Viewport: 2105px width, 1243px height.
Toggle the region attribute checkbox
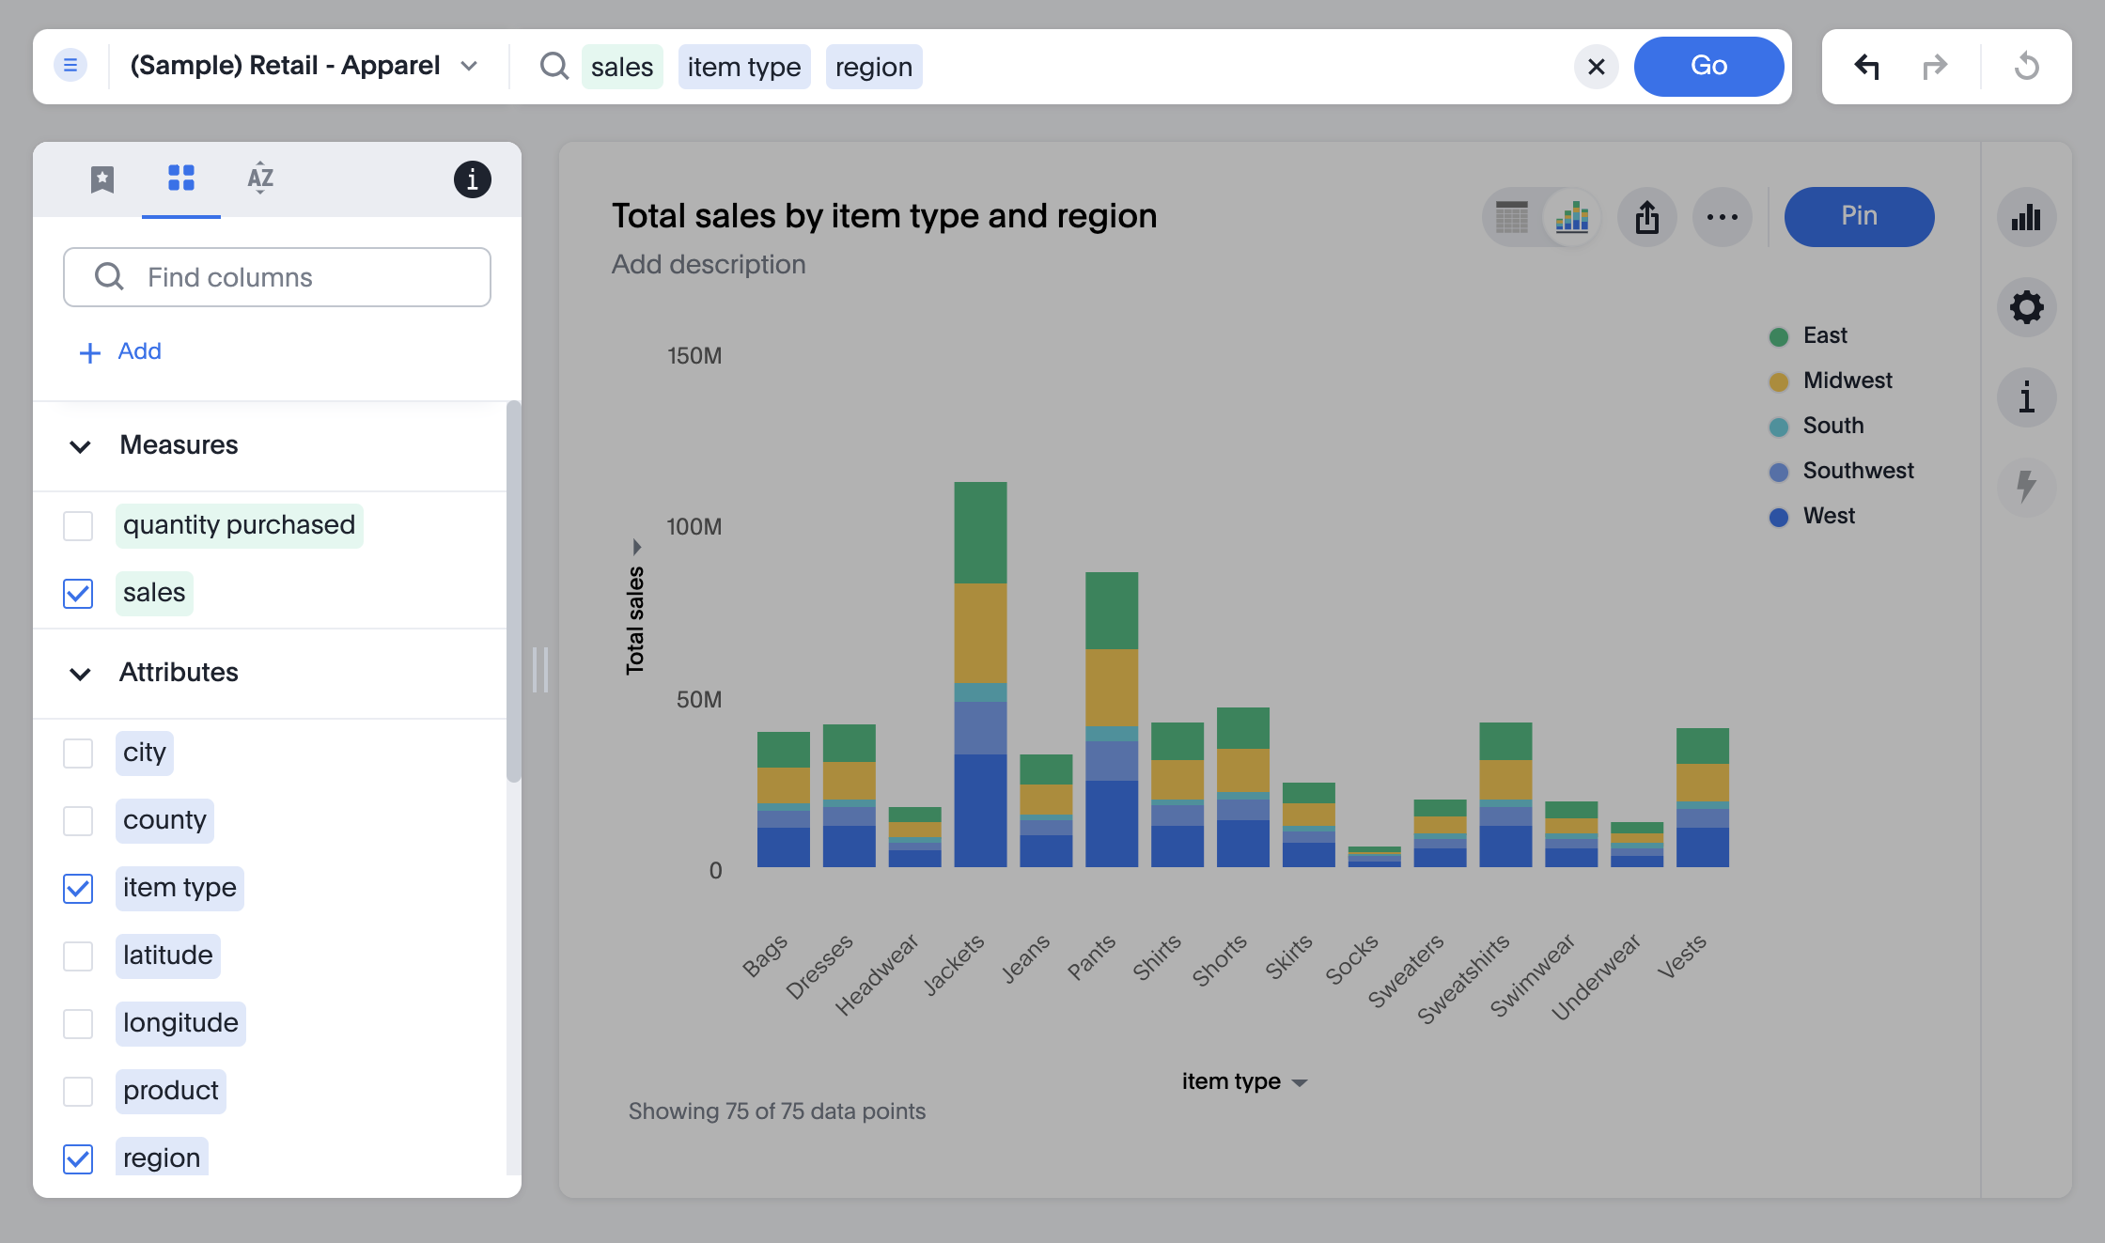(78, 1158)
